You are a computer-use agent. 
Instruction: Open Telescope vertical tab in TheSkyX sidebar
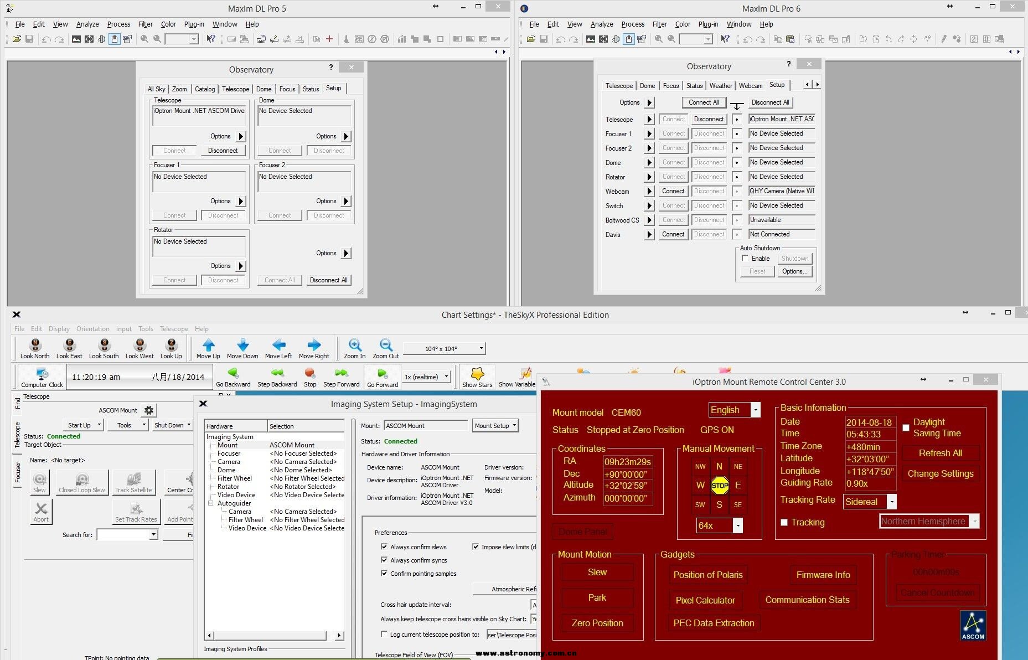pos(17,435)
